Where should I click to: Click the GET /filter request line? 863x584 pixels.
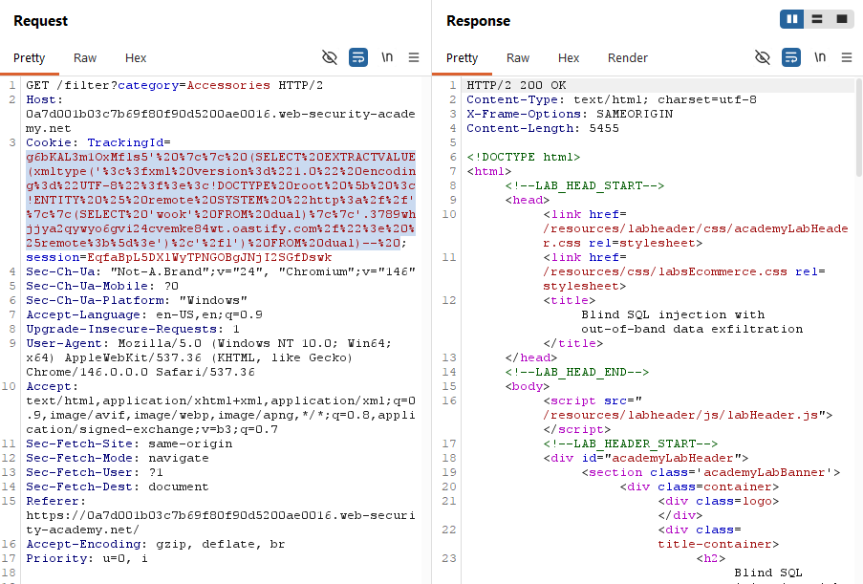click(x=175, y=85)
